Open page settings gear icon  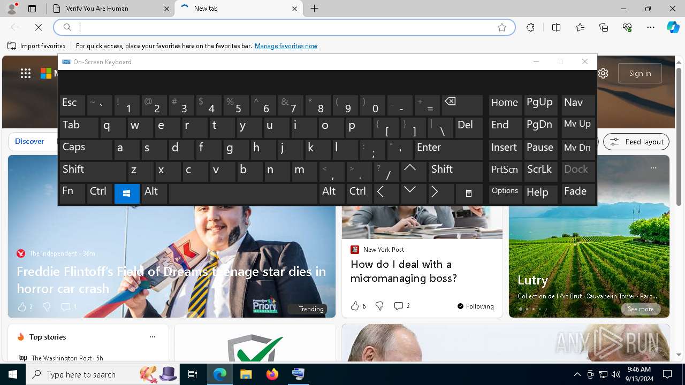(603, 73)
